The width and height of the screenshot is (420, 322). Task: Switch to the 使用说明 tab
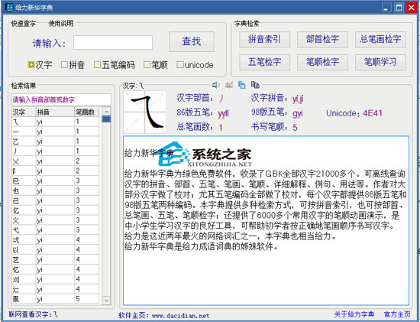click(61, 24)
